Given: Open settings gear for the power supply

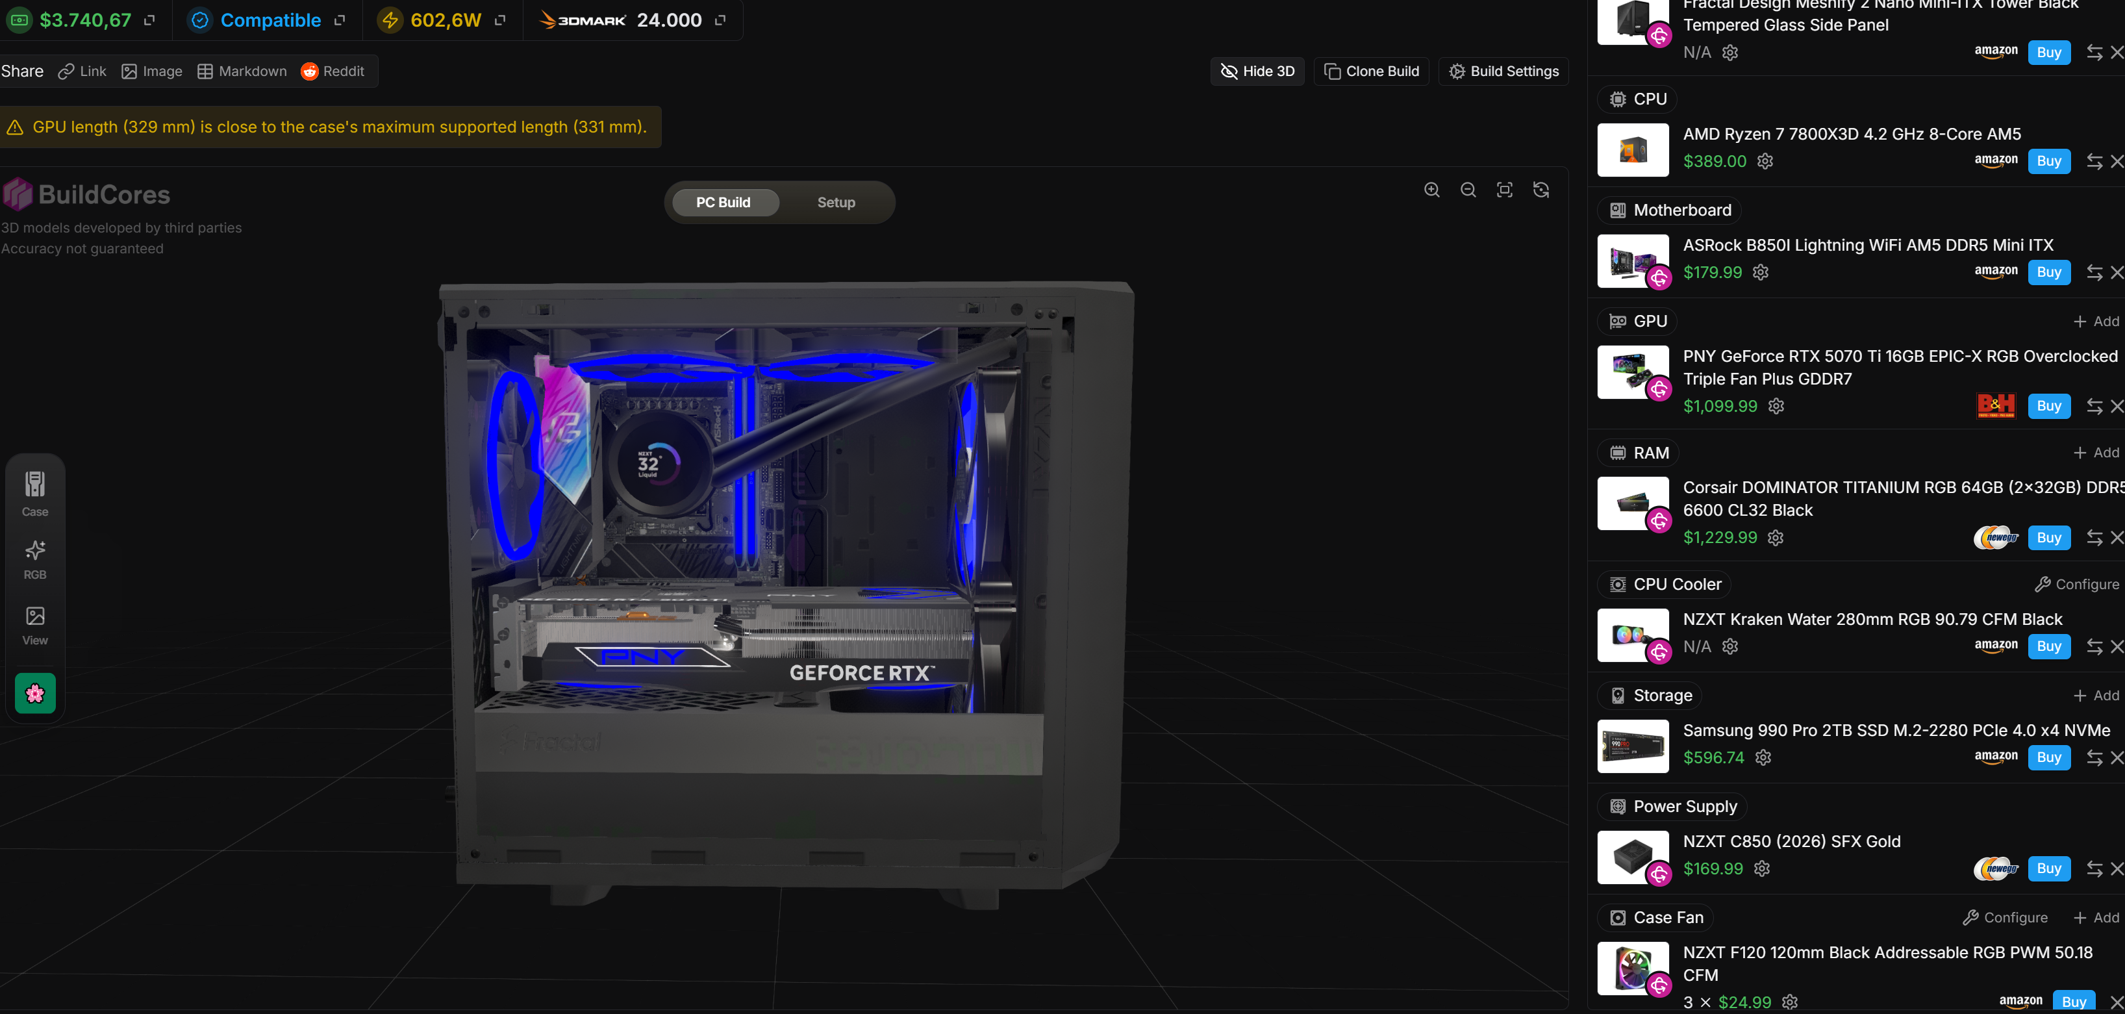Looking at the screenshot, I should [1761, 868].
